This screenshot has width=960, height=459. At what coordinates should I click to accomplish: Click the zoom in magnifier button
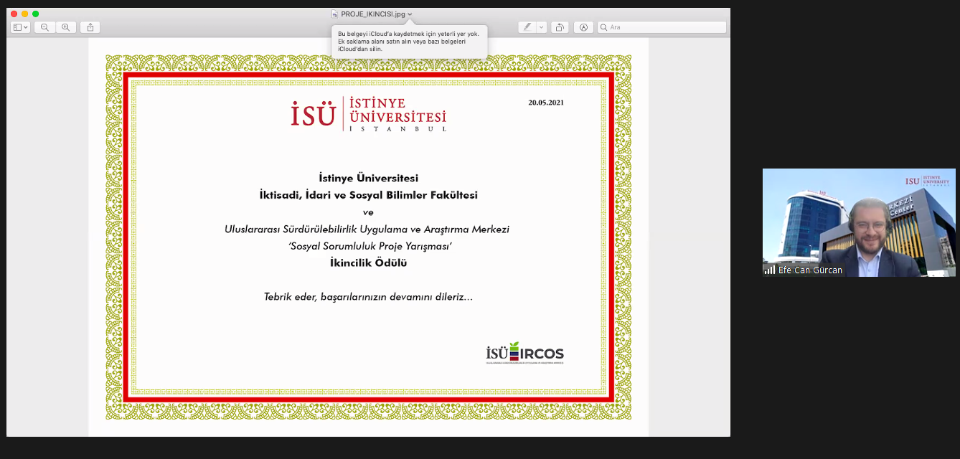(x=66, y=27)
